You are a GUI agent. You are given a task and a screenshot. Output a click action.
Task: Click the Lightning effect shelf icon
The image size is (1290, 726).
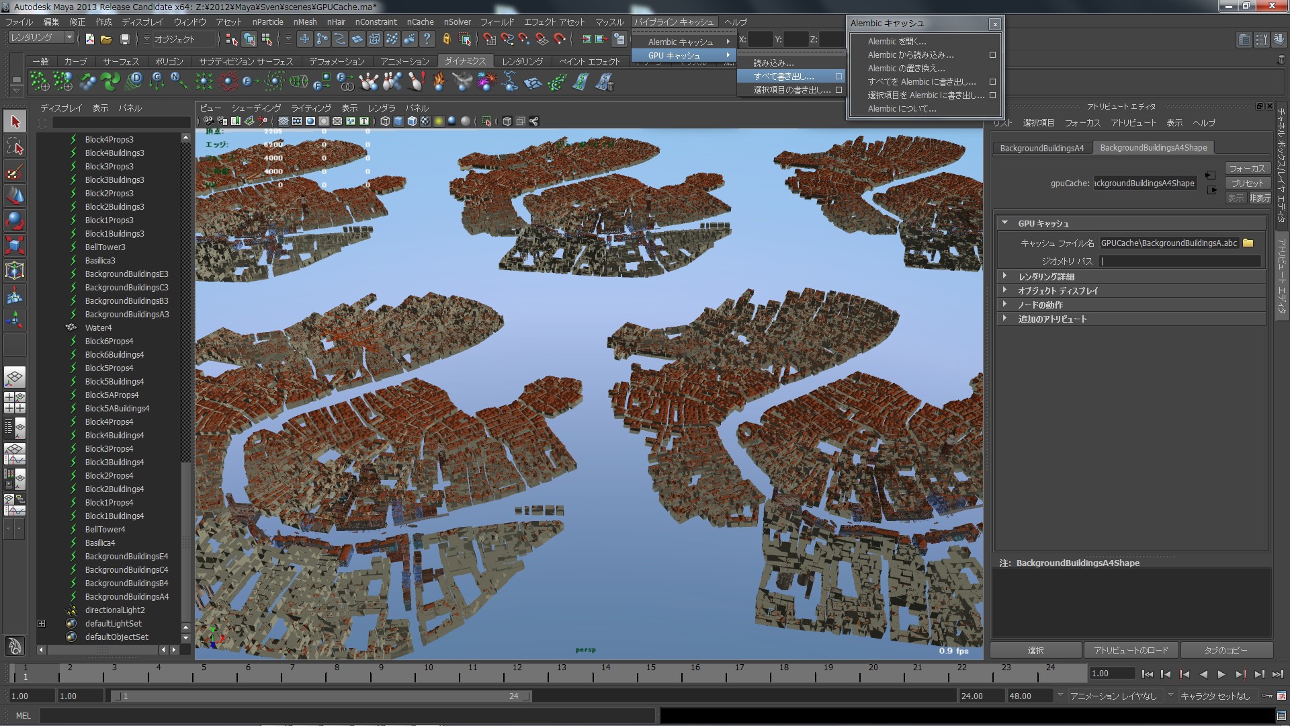click(509, 82)
